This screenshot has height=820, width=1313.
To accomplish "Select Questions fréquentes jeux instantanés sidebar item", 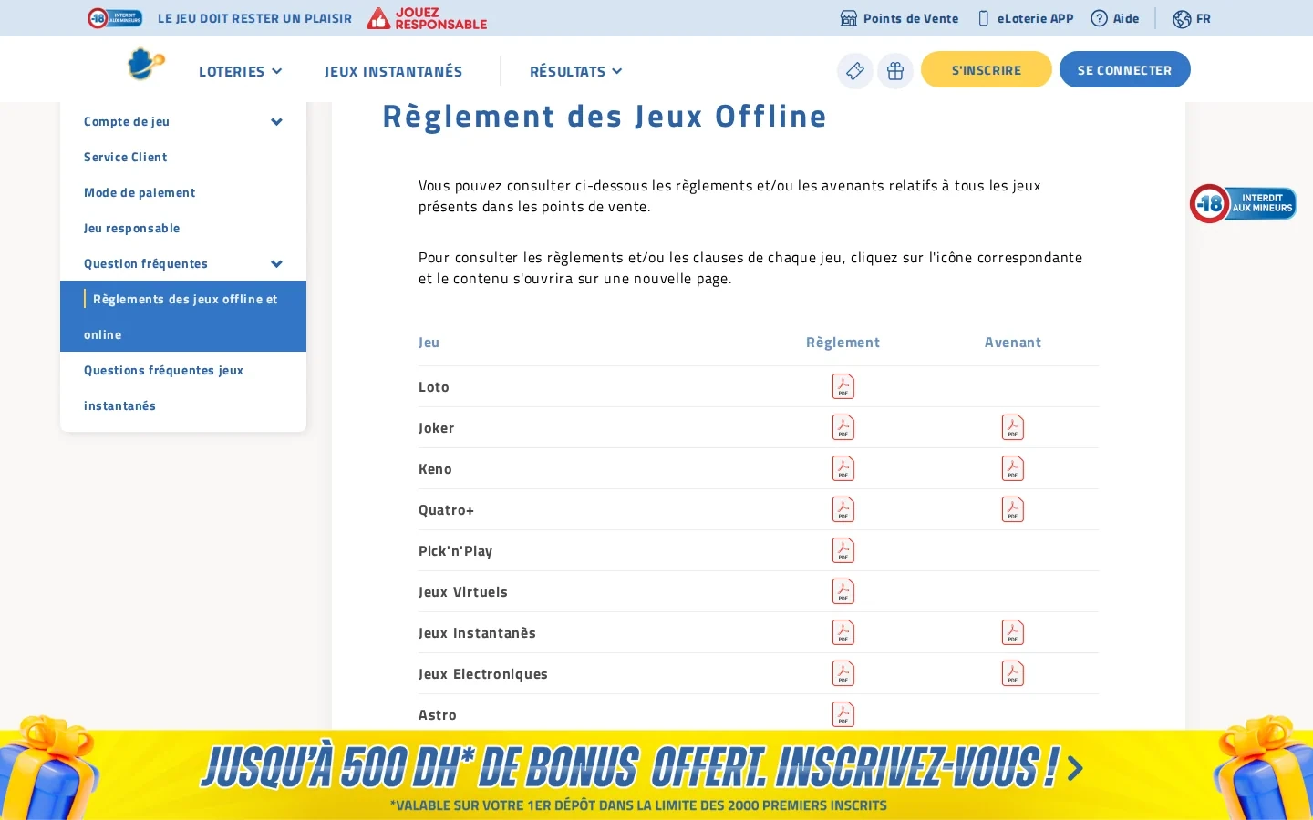I will point(183,388).
